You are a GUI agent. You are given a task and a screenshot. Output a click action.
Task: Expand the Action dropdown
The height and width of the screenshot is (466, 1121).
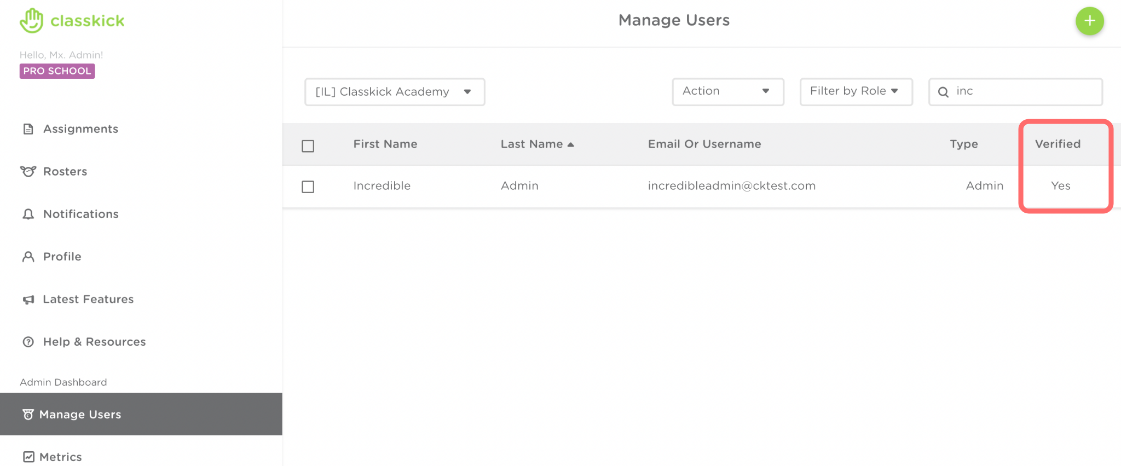coord(727,91)
